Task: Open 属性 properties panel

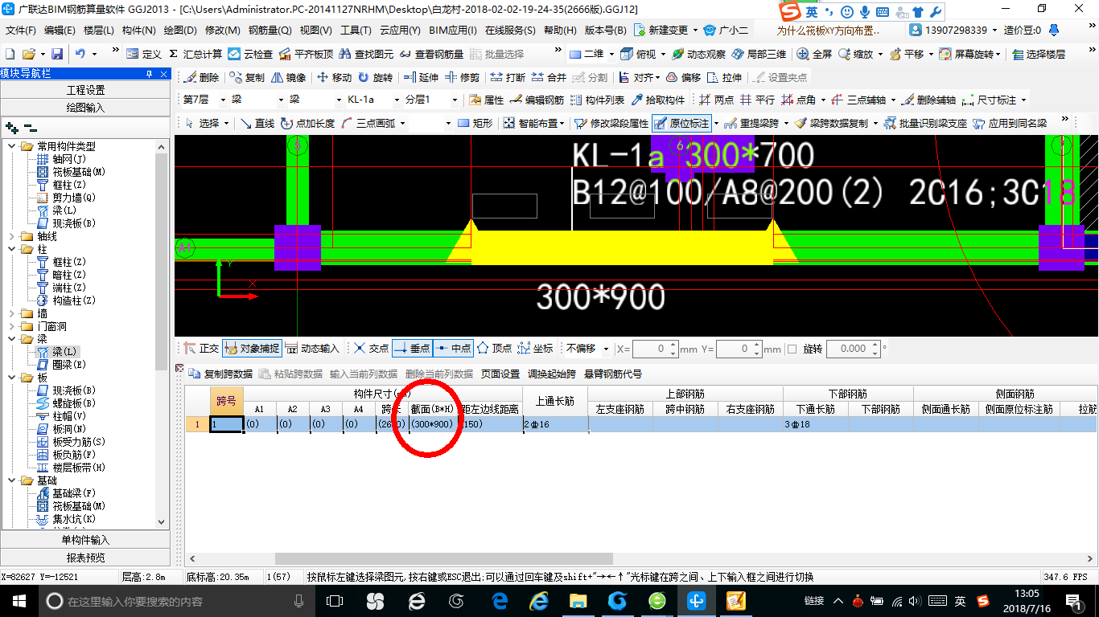Action: [x=487, y=100]
